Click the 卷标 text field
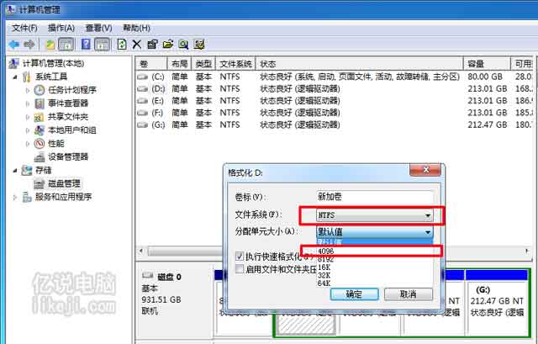Screen dimensions: 538x344 372,196
